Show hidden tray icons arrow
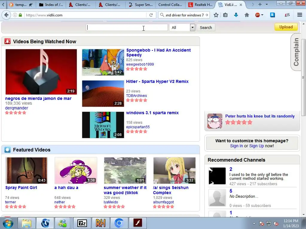The width and height of the screenshot is (306, 229). pos(254,223)
